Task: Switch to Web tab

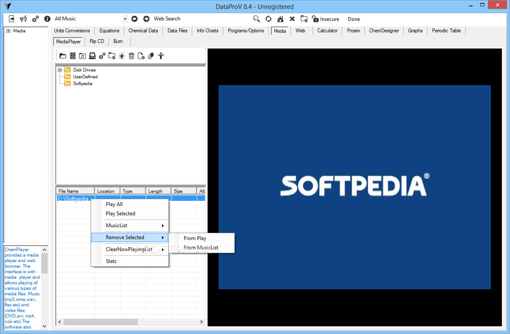Action: click(x=300, y=31)
